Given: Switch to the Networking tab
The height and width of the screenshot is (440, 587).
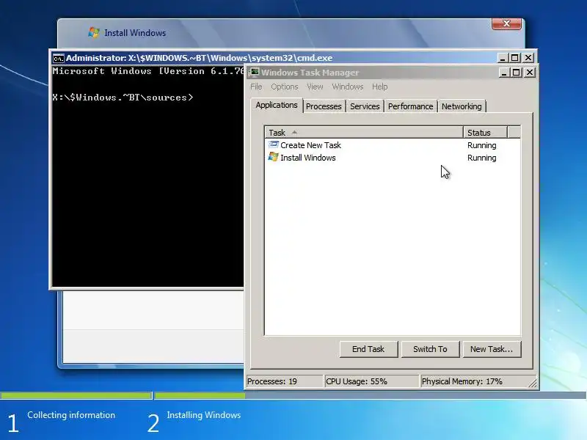Looking at the screenshot, I should (x=462, y=106).
